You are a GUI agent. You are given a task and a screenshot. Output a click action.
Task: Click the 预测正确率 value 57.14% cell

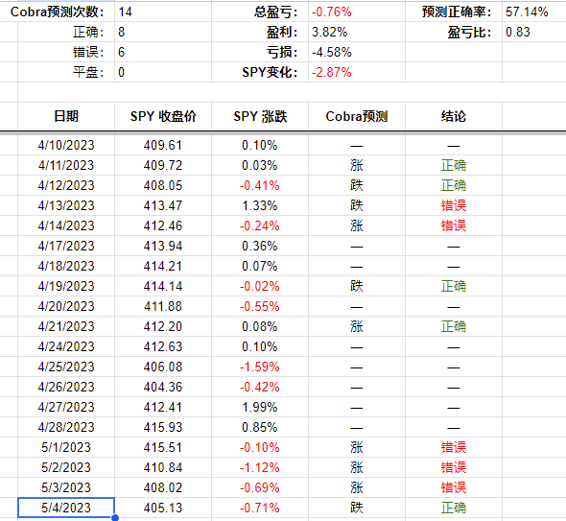pyautogui.click(x=534, y=12)
